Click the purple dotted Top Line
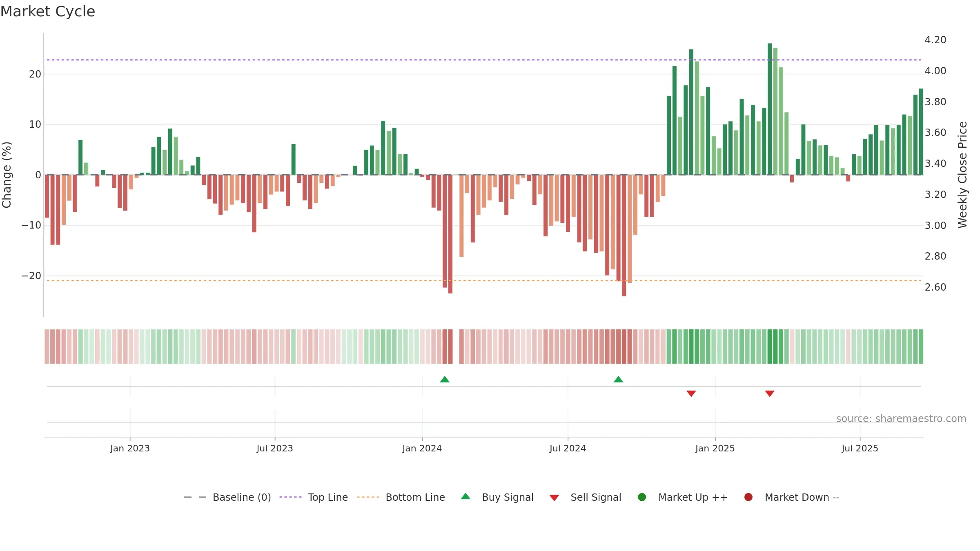The height and width of the screenshot is (551, 980). point(484,60)
